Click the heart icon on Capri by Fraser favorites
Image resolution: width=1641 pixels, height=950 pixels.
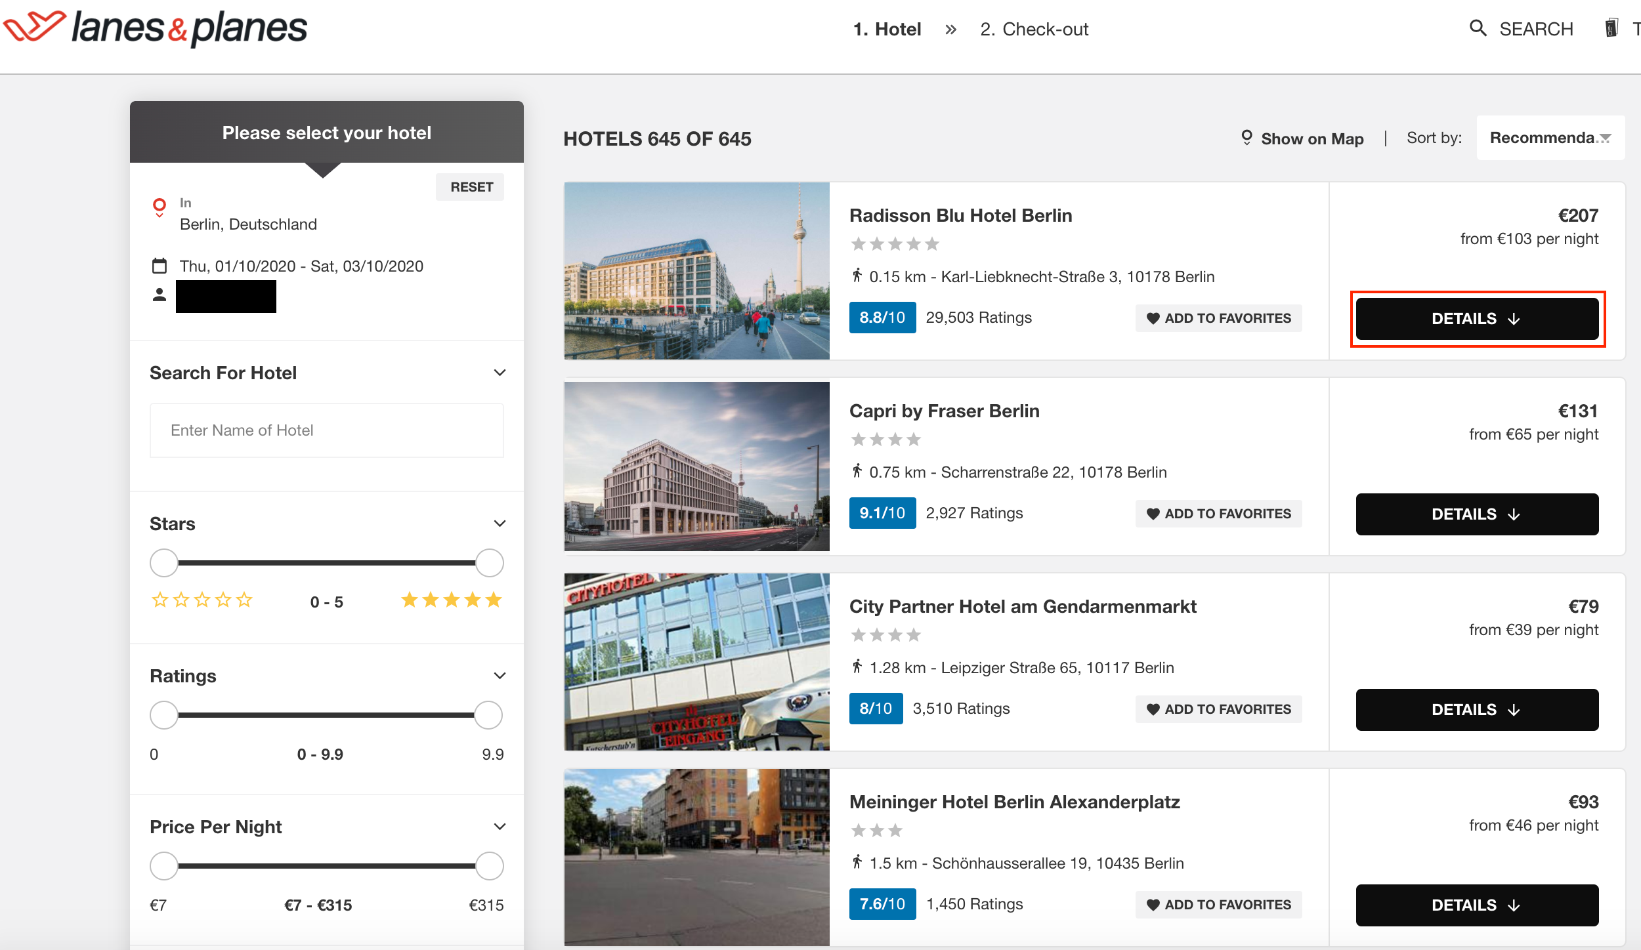point(1153,514)
